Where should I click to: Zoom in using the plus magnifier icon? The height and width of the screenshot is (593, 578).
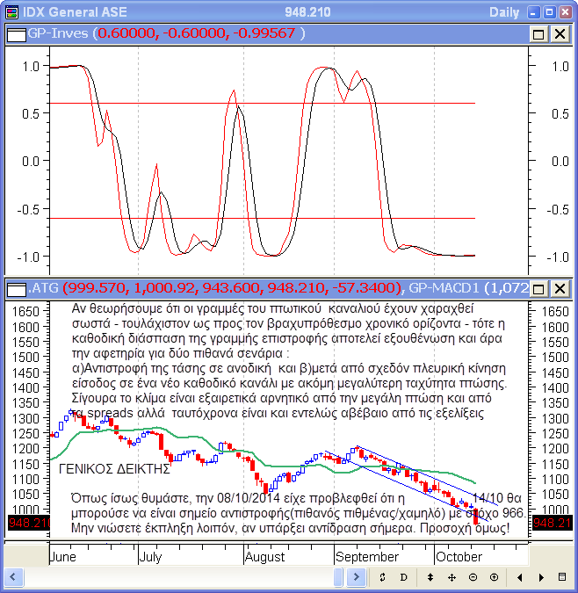[494, 576]
